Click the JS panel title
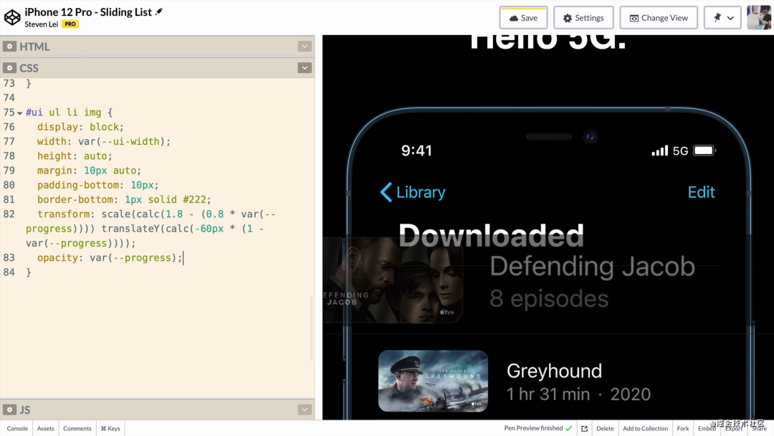Screen dimensions: 774x436 pos(24,410)
